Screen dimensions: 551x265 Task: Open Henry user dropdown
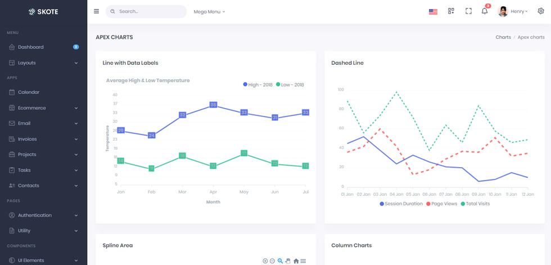tap(519, 11)
